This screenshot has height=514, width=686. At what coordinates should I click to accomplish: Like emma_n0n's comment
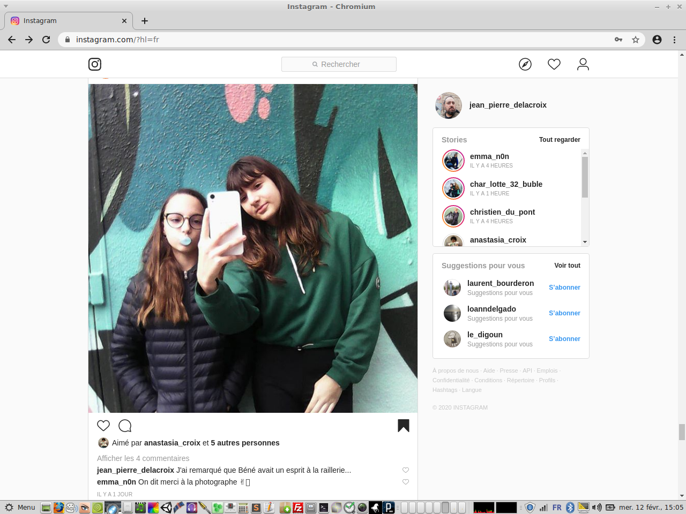[x=406, y=482]
